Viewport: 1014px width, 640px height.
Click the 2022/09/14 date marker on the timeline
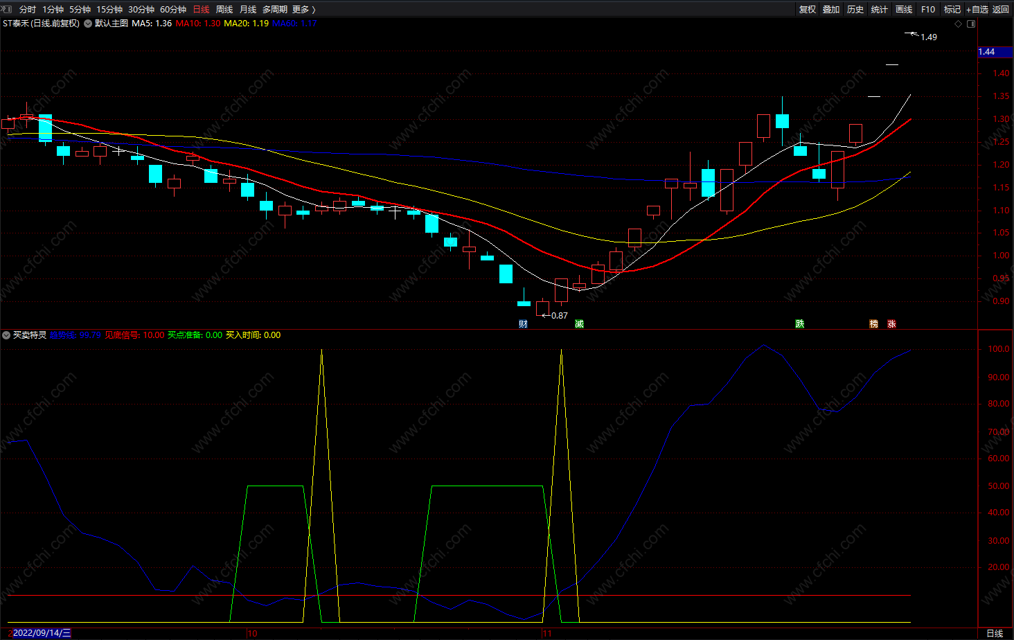tap(40, 633)
